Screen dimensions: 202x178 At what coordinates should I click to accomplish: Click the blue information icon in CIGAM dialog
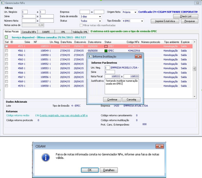point(46,157)
